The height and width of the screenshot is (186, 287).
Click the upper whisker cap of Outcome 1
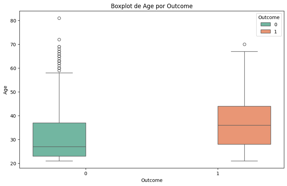coord(244,51)
